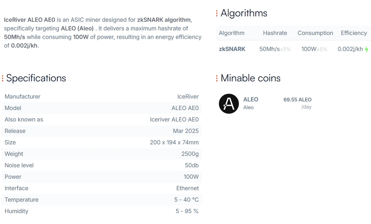Select the Release row in Specifications
Screen dimensions: 371x224
[x=101, y=131]
